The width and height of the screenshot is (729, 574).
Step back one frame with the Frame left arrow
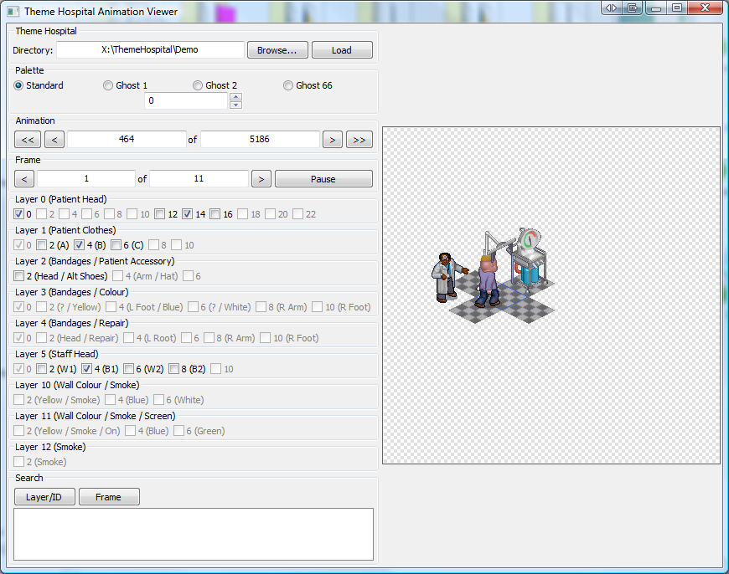23,178
